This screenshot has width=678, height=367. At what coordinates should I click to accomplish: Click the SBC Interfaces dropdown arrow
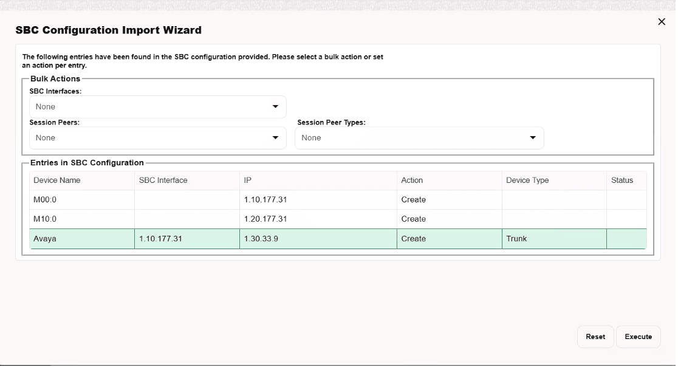(276, 107)
